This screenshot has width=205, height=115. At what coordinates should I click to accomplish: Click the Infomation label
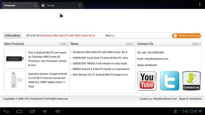(x=13, y=35)
